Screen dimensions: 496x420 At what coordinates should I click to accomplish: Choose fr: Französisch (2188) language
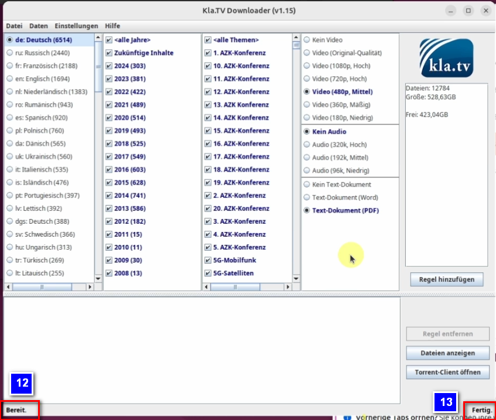pos(42,66)
